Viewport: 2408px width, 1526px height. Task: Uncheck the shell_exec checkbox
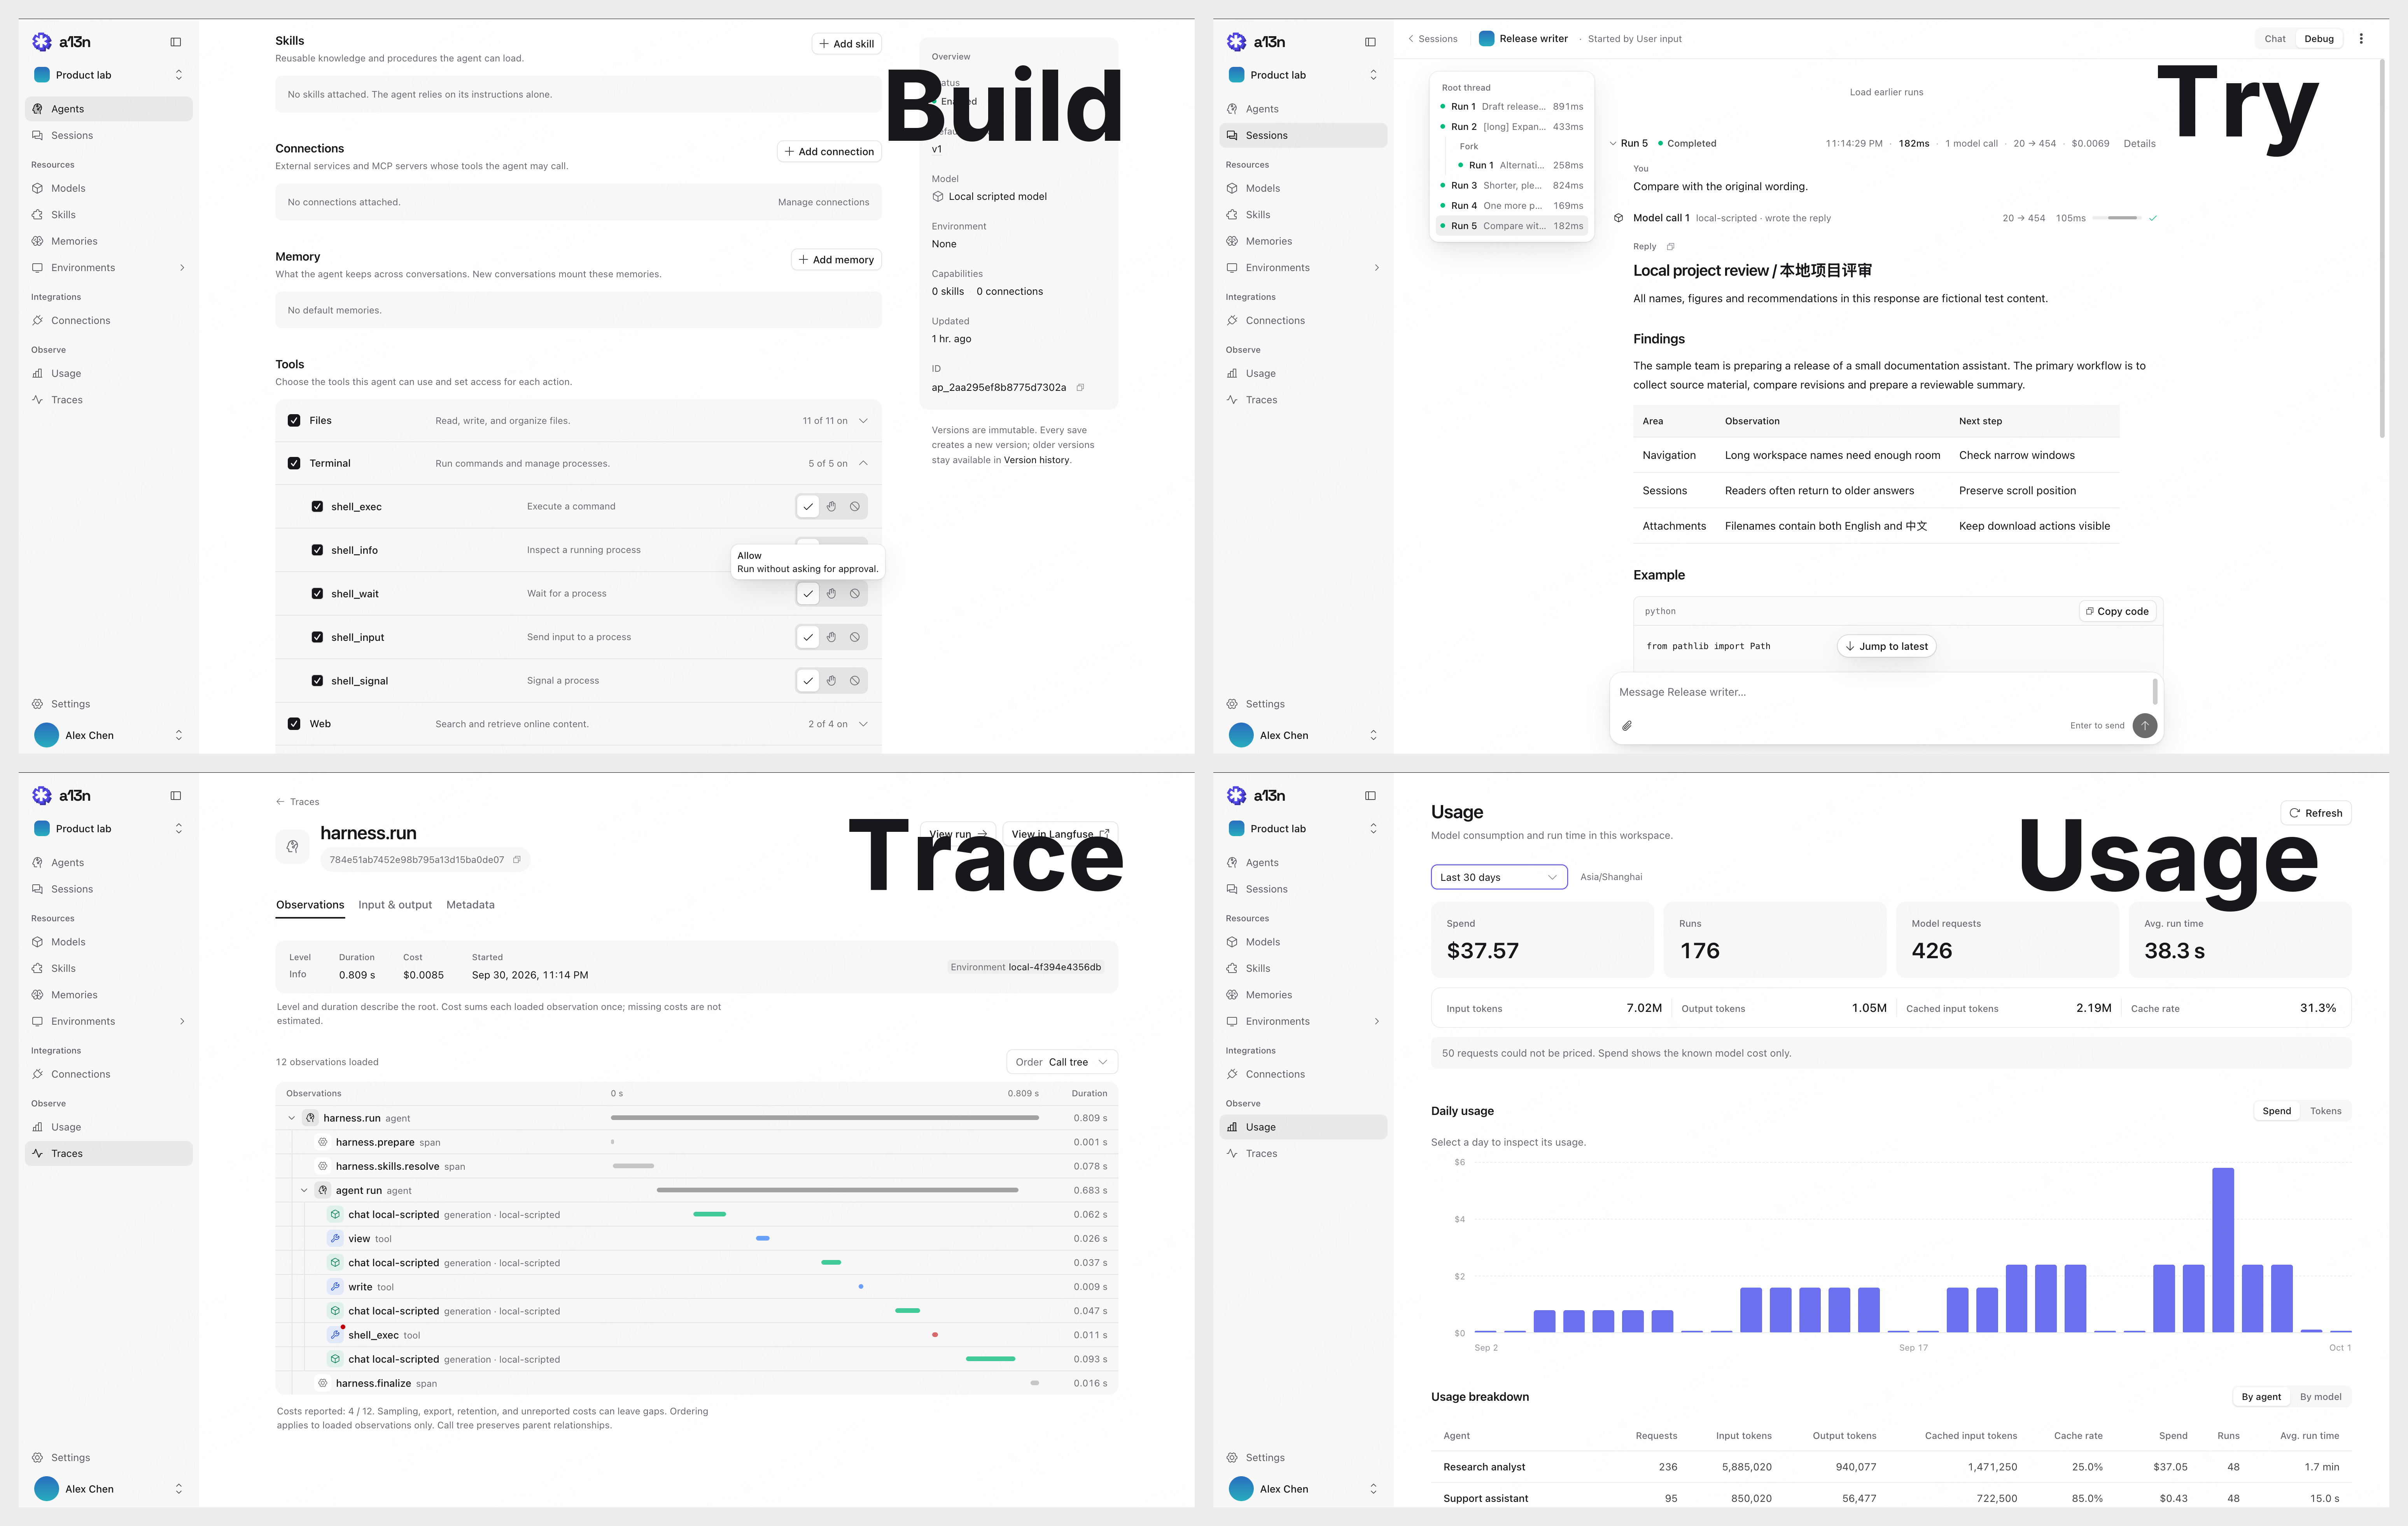pos(317,507)
